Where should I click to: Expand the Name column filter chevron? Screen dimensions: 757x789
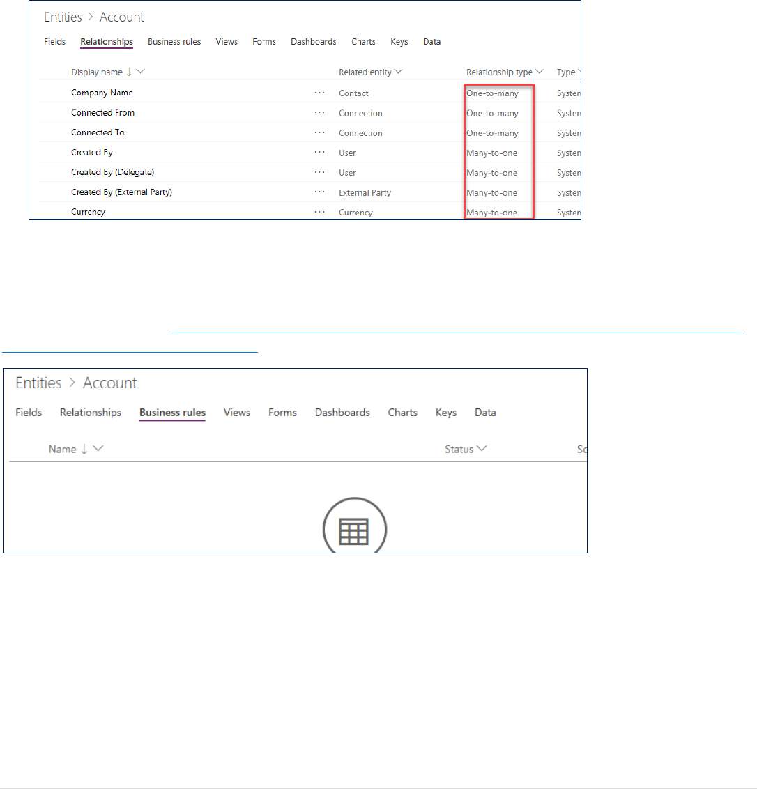pos(98,448)
